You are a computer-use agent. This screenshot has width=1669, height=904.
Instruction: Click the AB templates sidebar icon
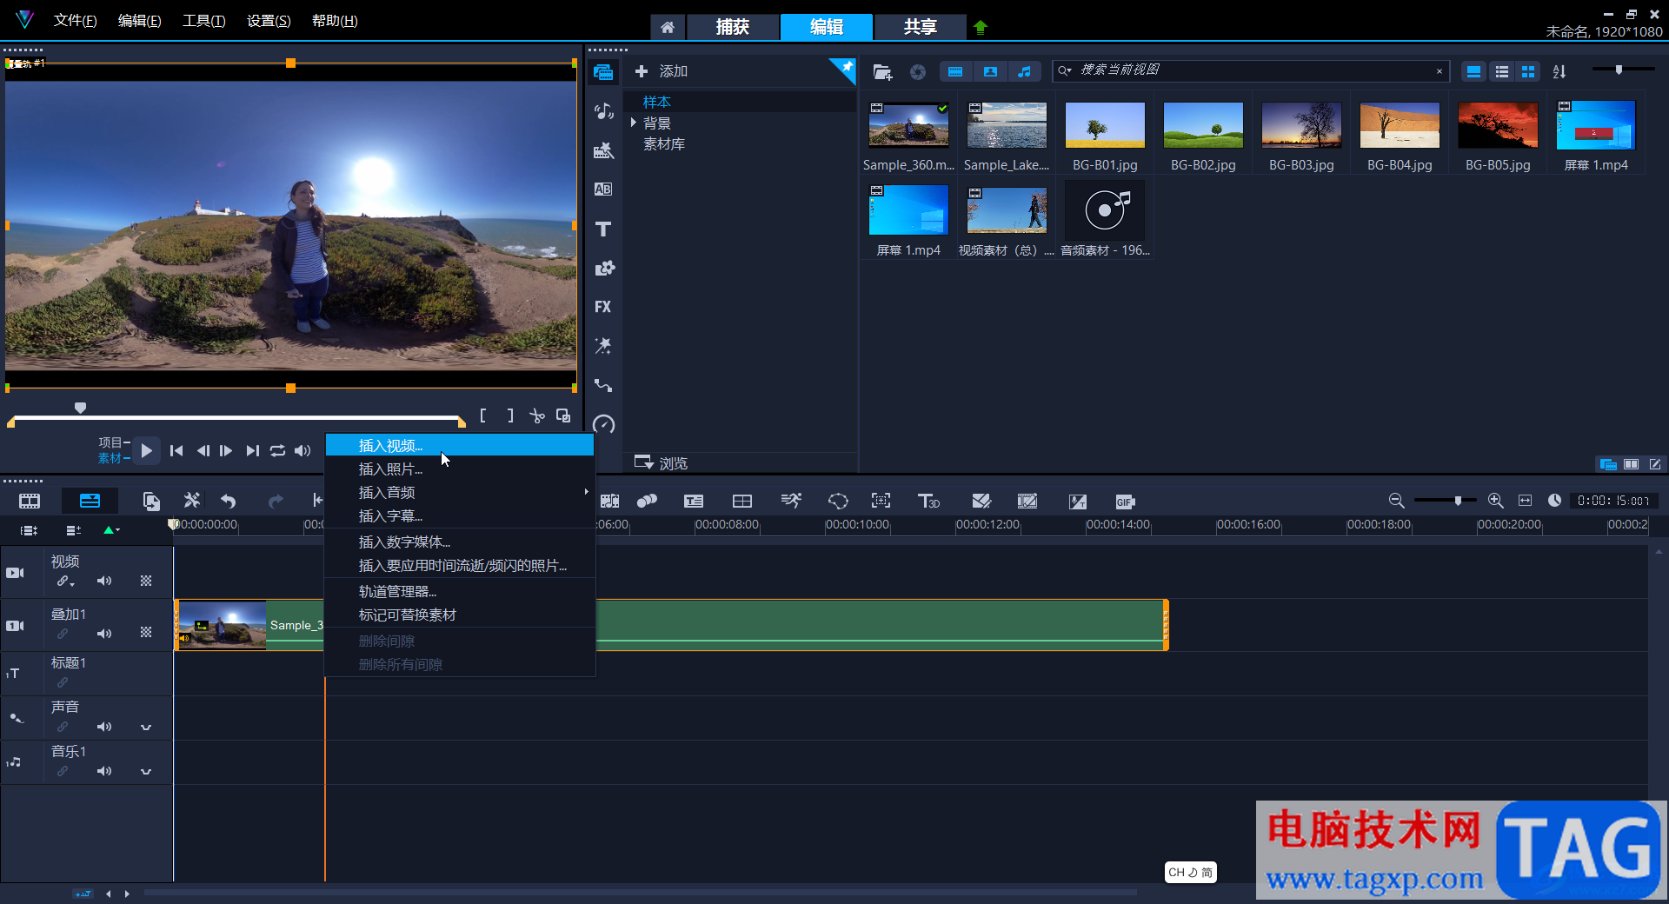coord(603,189)
